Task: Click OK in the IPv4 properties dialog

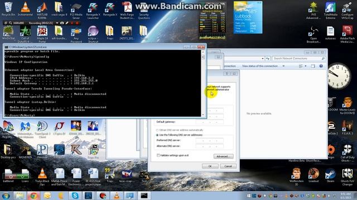Action: (210, 166)
